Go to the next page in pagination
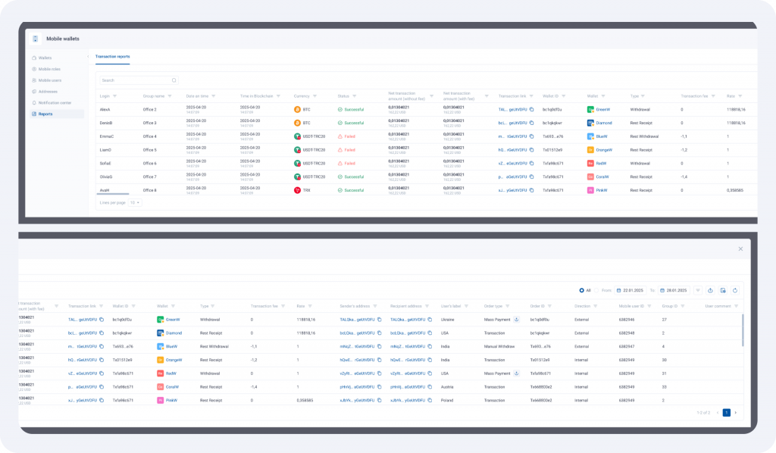This screenshot has height=453, width=776. coord(735,413)
